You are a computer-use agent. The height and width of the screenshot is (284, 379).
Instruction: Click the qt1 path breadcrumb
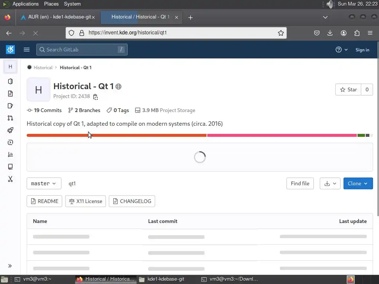click(72, 183)
